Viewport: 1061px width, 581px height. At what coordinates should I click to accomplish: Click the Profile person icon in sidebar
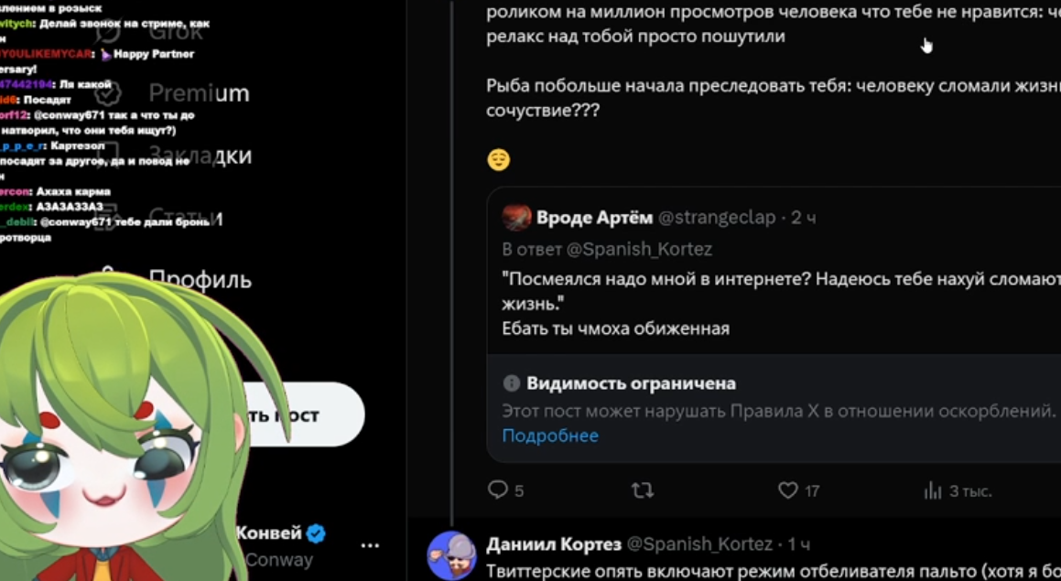pos(108,278)
